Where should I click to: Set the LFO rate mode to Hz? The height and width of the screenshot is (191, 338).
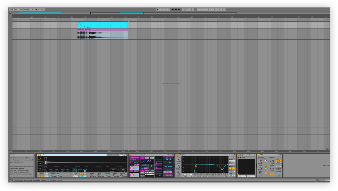pos(81,174)
